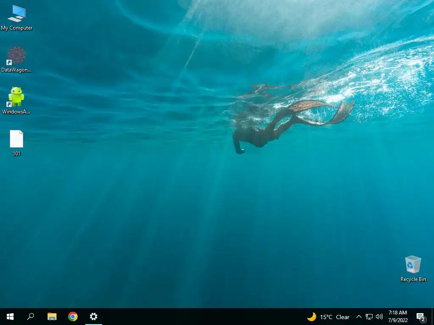Launch Google Chrome from the taskbar
Screen dimensions: 434x325
coord(73,317)
